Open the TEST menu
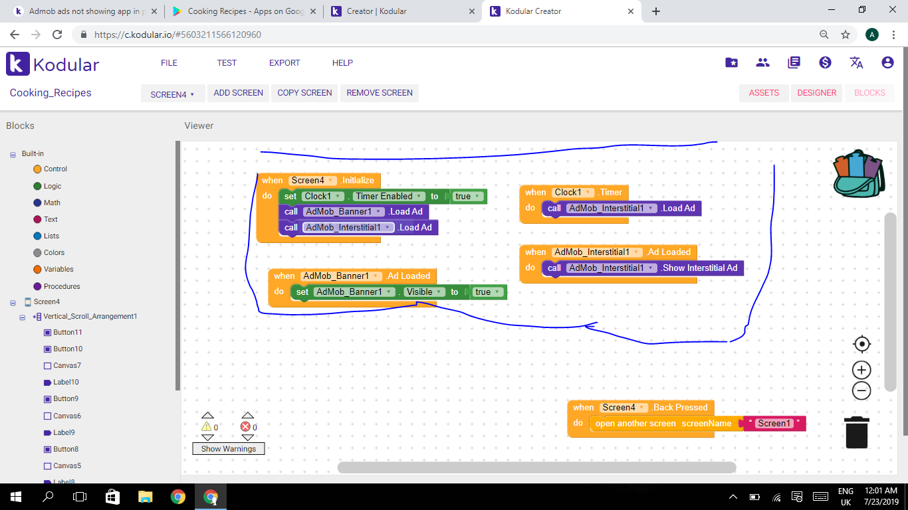908x510 pixels. pos(227,63)
